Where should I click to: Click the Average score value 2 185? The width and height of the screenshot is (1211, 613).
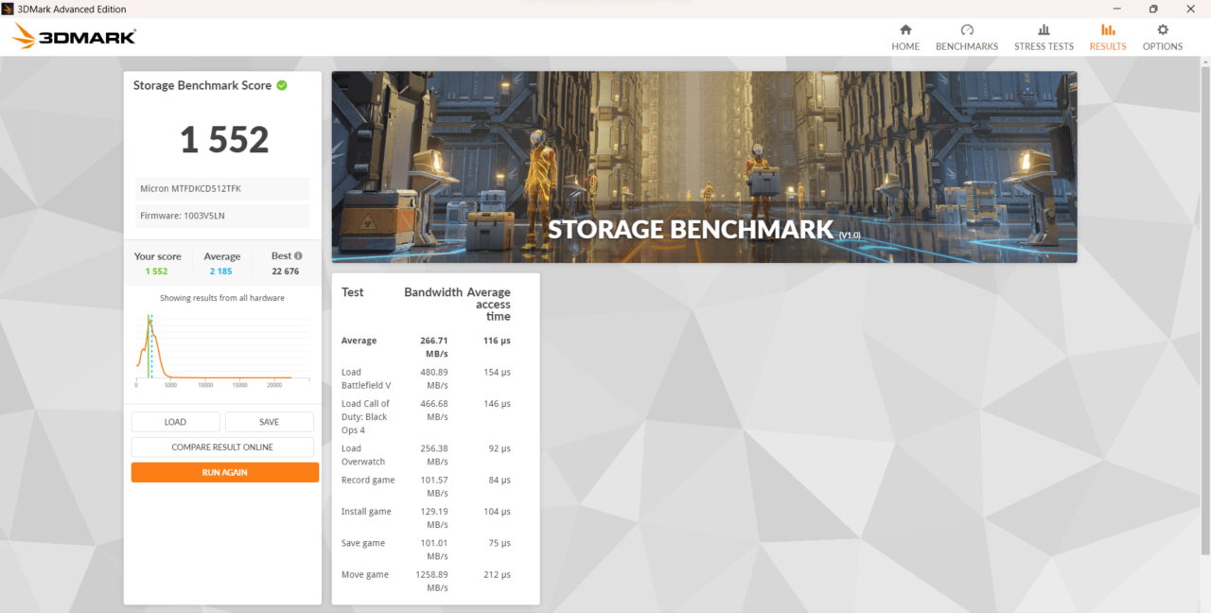click(x=222, y=271)
